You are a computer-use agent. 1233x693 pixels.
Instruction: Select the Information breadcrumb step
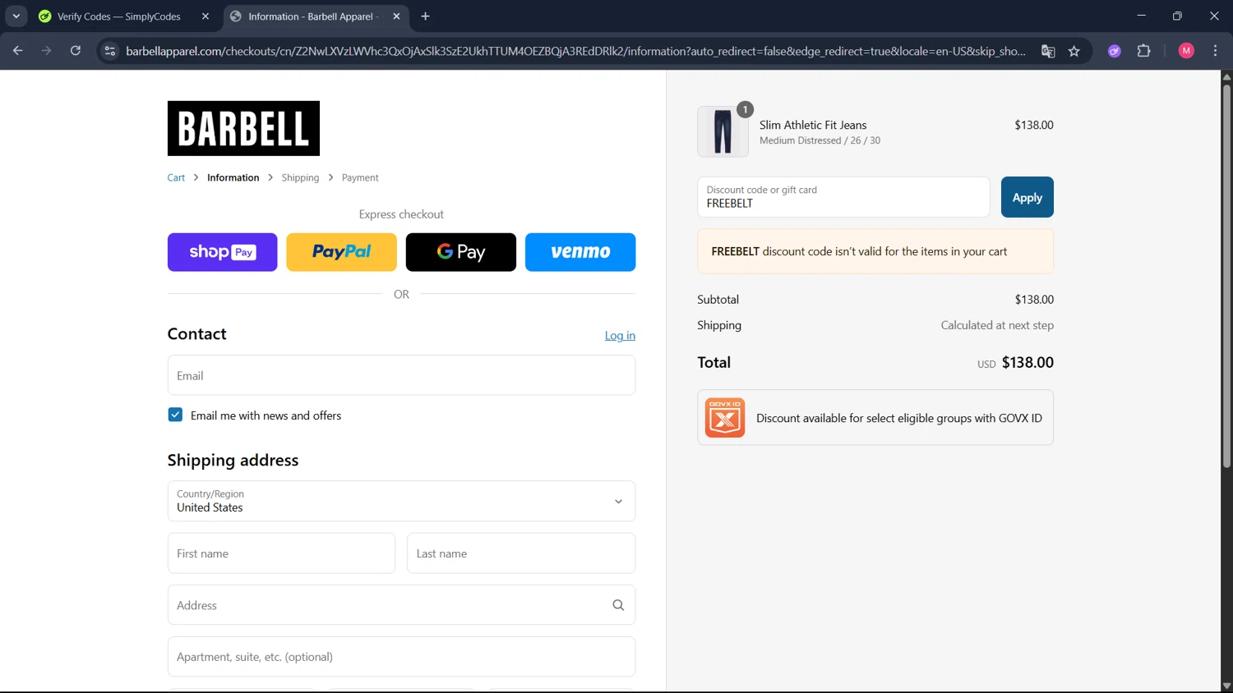[x=233, y=177]
